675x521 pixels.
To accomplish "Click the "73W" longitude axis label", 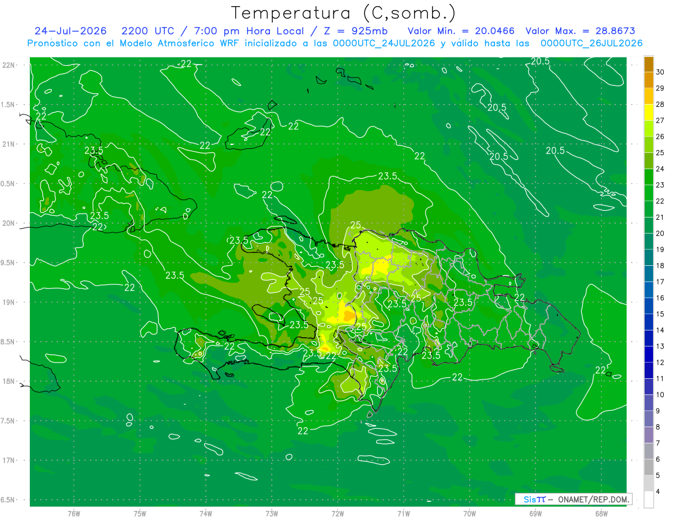I will 272,514.
